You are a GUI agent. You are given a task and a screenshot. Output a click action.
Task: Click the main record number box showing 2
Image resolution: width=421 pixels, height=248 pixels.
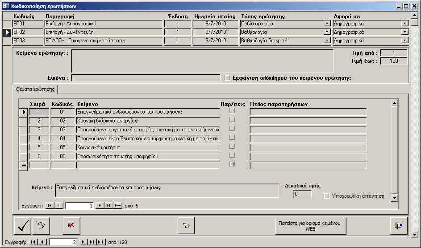point(63,242)
